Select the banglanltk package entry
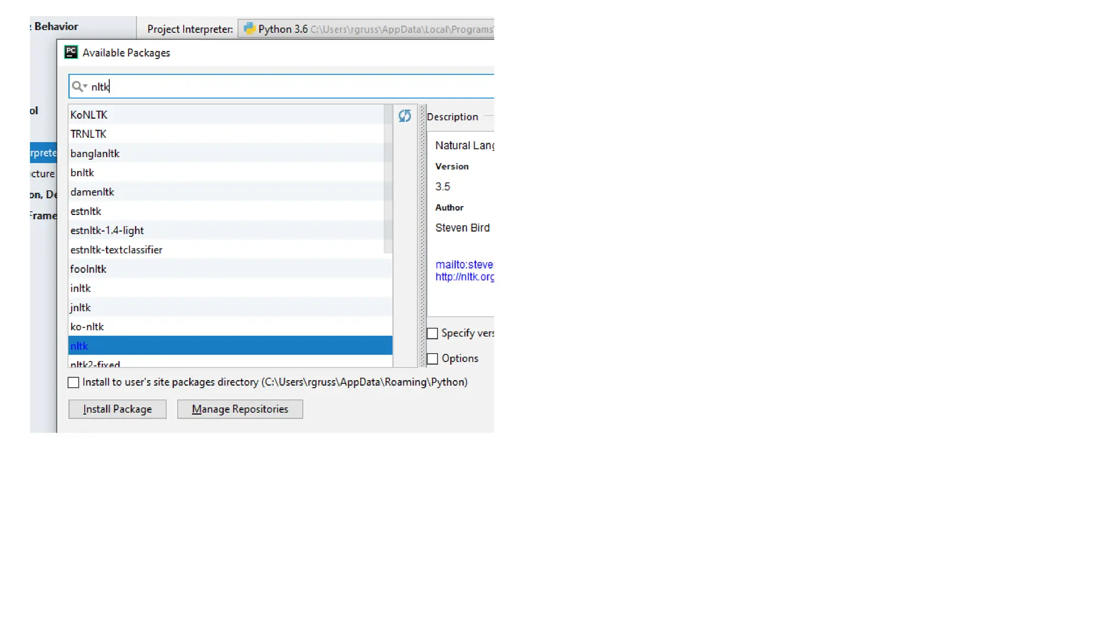 (95, 154)
